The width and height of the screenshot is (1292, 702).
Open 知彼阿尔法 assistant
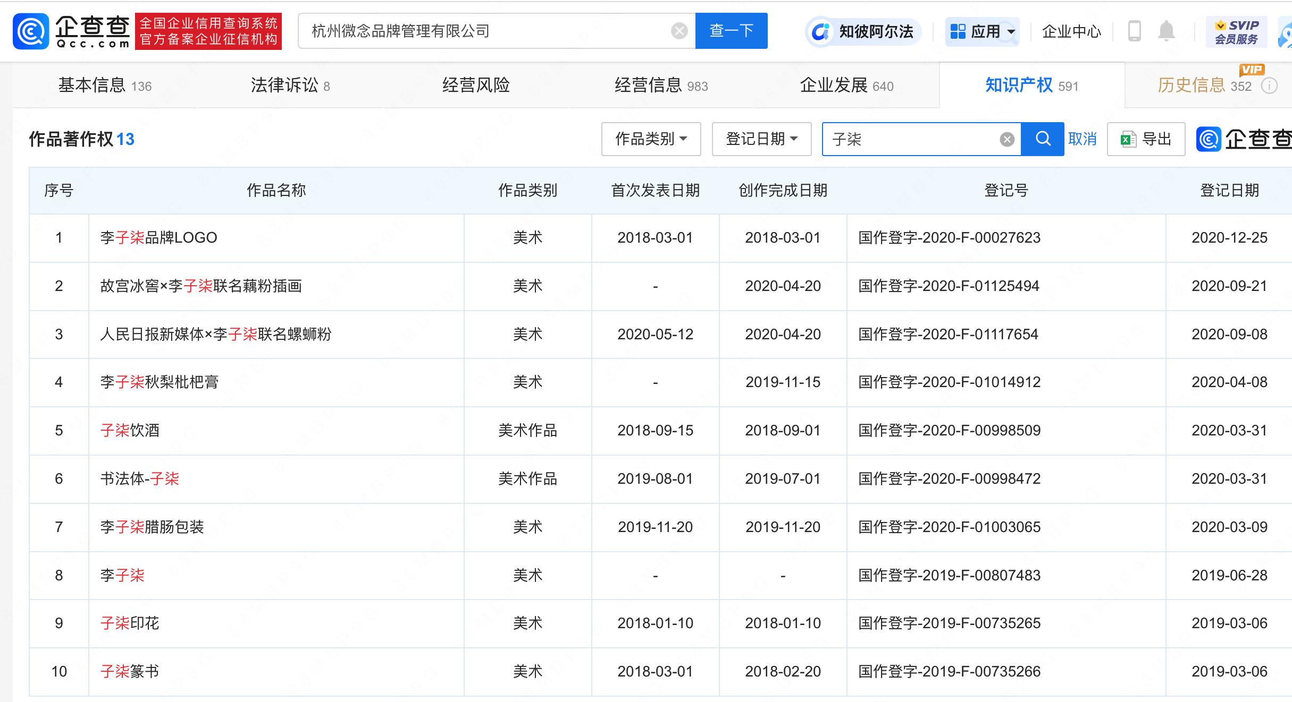[863, 32]
